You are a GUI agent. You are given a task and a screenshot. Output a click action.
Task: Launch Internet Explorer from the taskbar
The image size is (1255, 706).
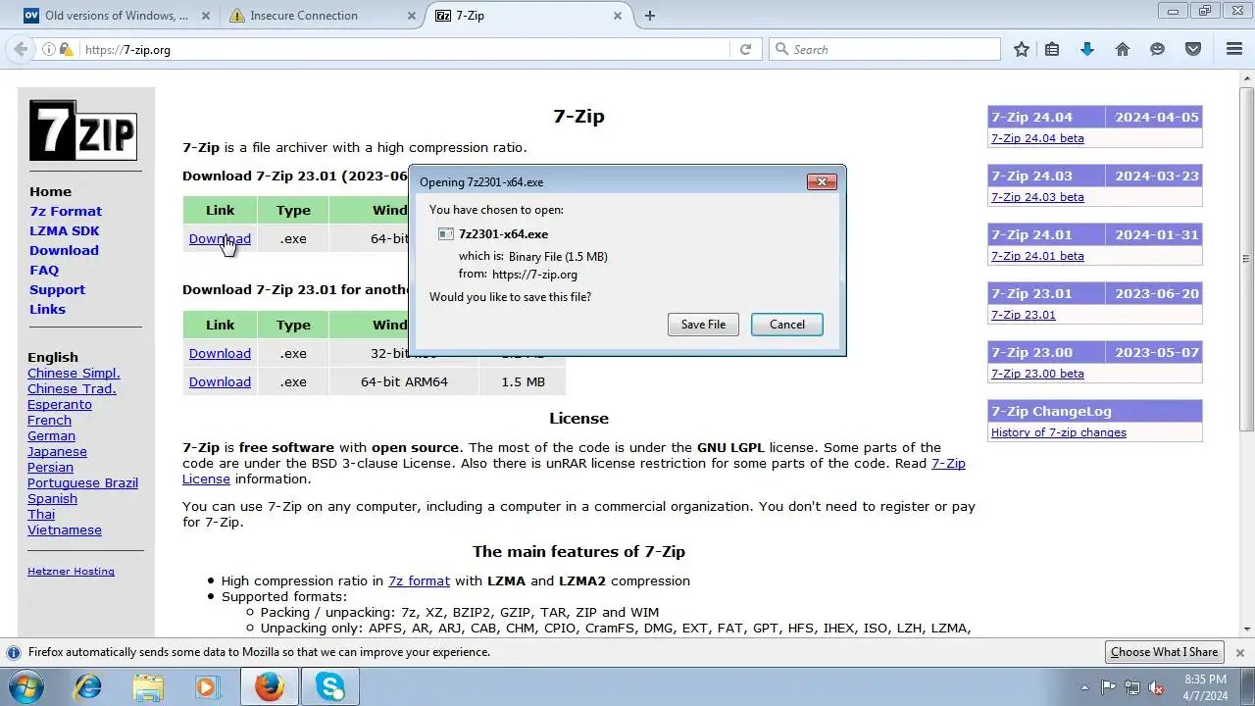pyautogui.click(x=88, y=687)
